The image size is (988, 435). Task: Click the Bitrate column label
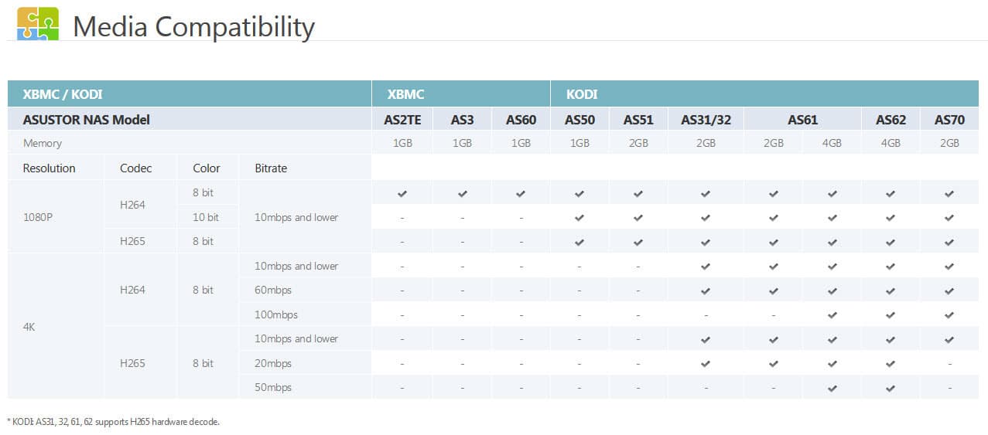(271, 168)
